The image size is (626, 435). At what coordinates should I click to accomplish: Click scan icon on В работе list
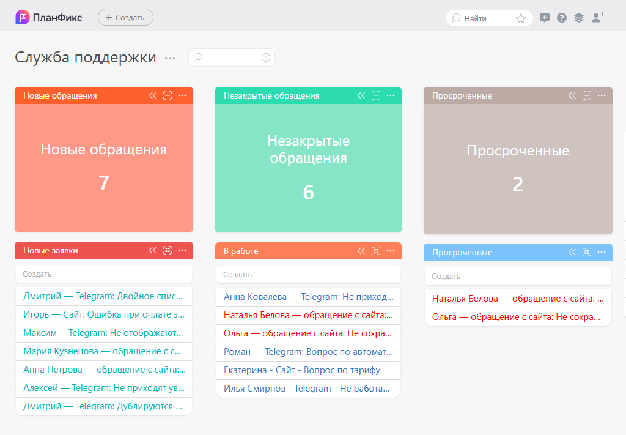tap(376, 251)
